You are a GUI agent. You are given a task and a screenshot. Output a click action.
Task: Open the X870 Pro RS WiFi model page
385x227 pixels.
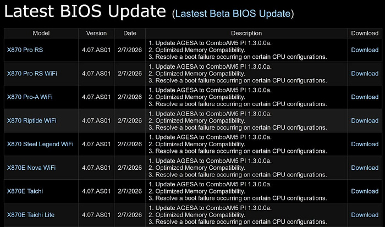[x=32, y=74]
